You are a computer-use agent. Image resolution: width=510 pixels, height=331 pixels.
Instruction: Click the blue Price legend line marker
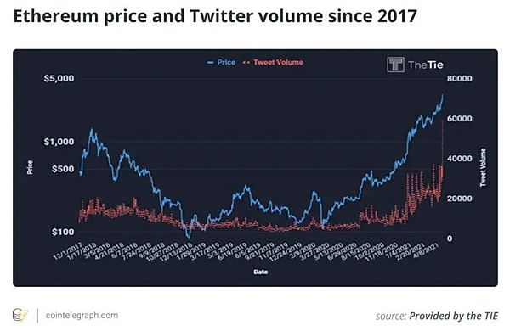pyautogui.click(x=211, y=62)
